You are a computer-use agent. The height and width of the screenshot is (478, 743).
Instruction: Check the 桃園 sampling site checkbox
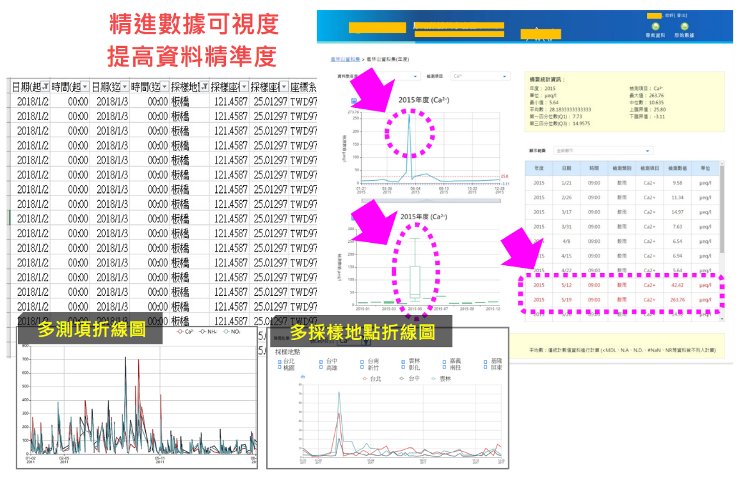pyautogui.click(x=279, y=367)
